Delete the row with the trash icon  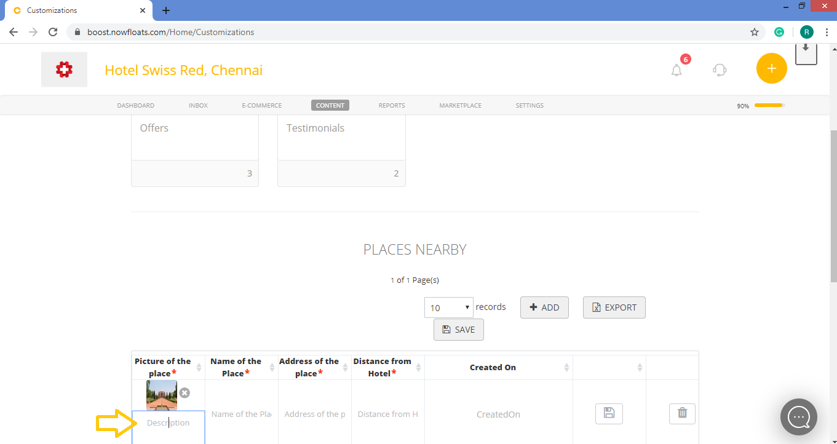click(x=682, y=414)
